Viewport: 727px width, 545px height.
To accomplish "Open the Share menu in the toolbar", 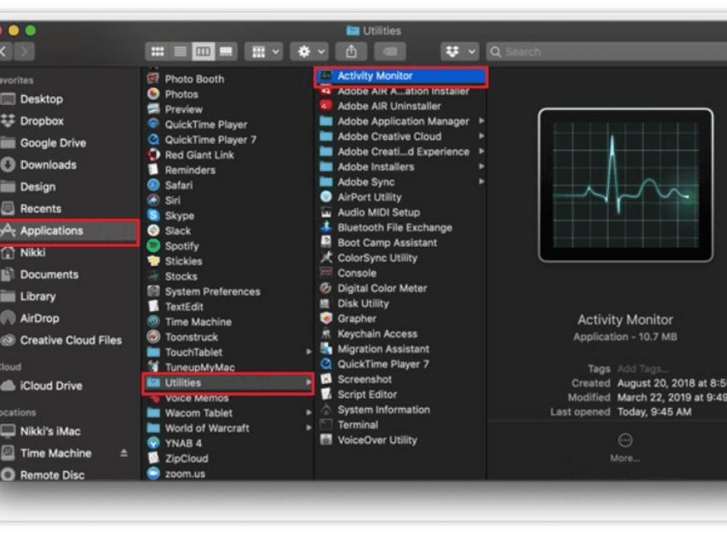I will pos(351,51).
